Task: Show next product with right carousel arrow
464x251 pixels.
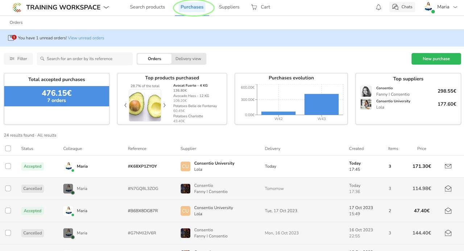Action: pos(164,105)
